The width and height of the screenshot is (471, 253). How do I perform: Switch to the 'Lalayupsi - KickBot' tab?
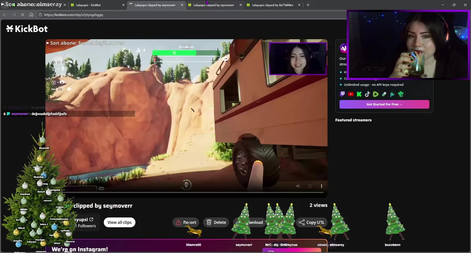point(96,5)
